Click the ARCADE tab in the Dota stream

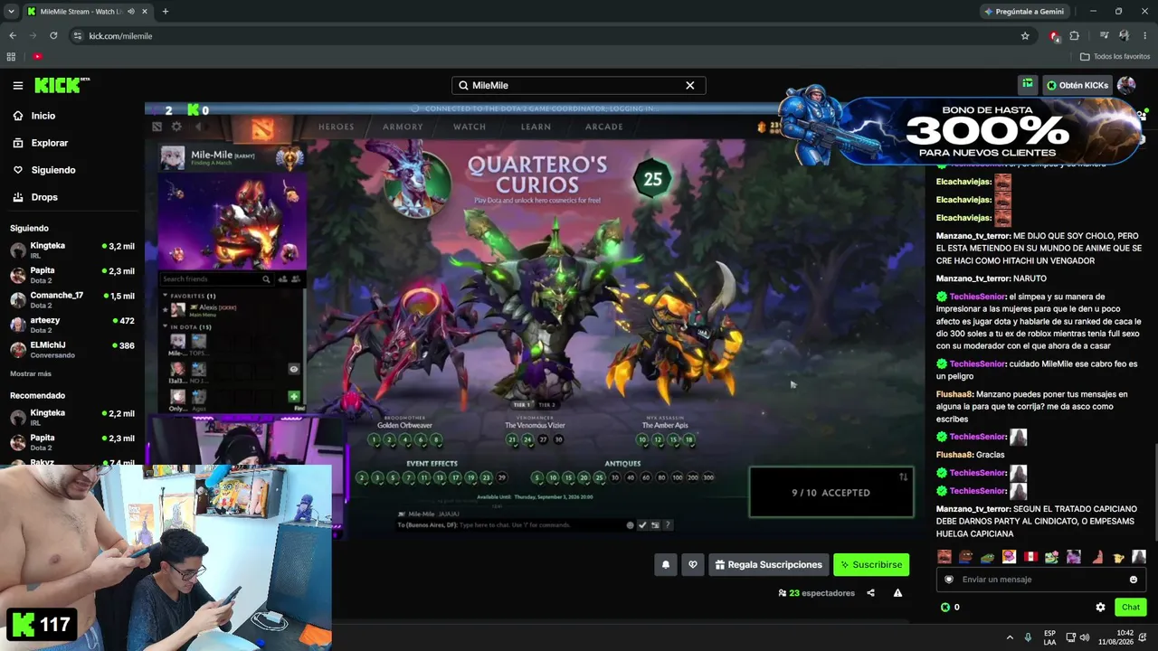[604, 127]
